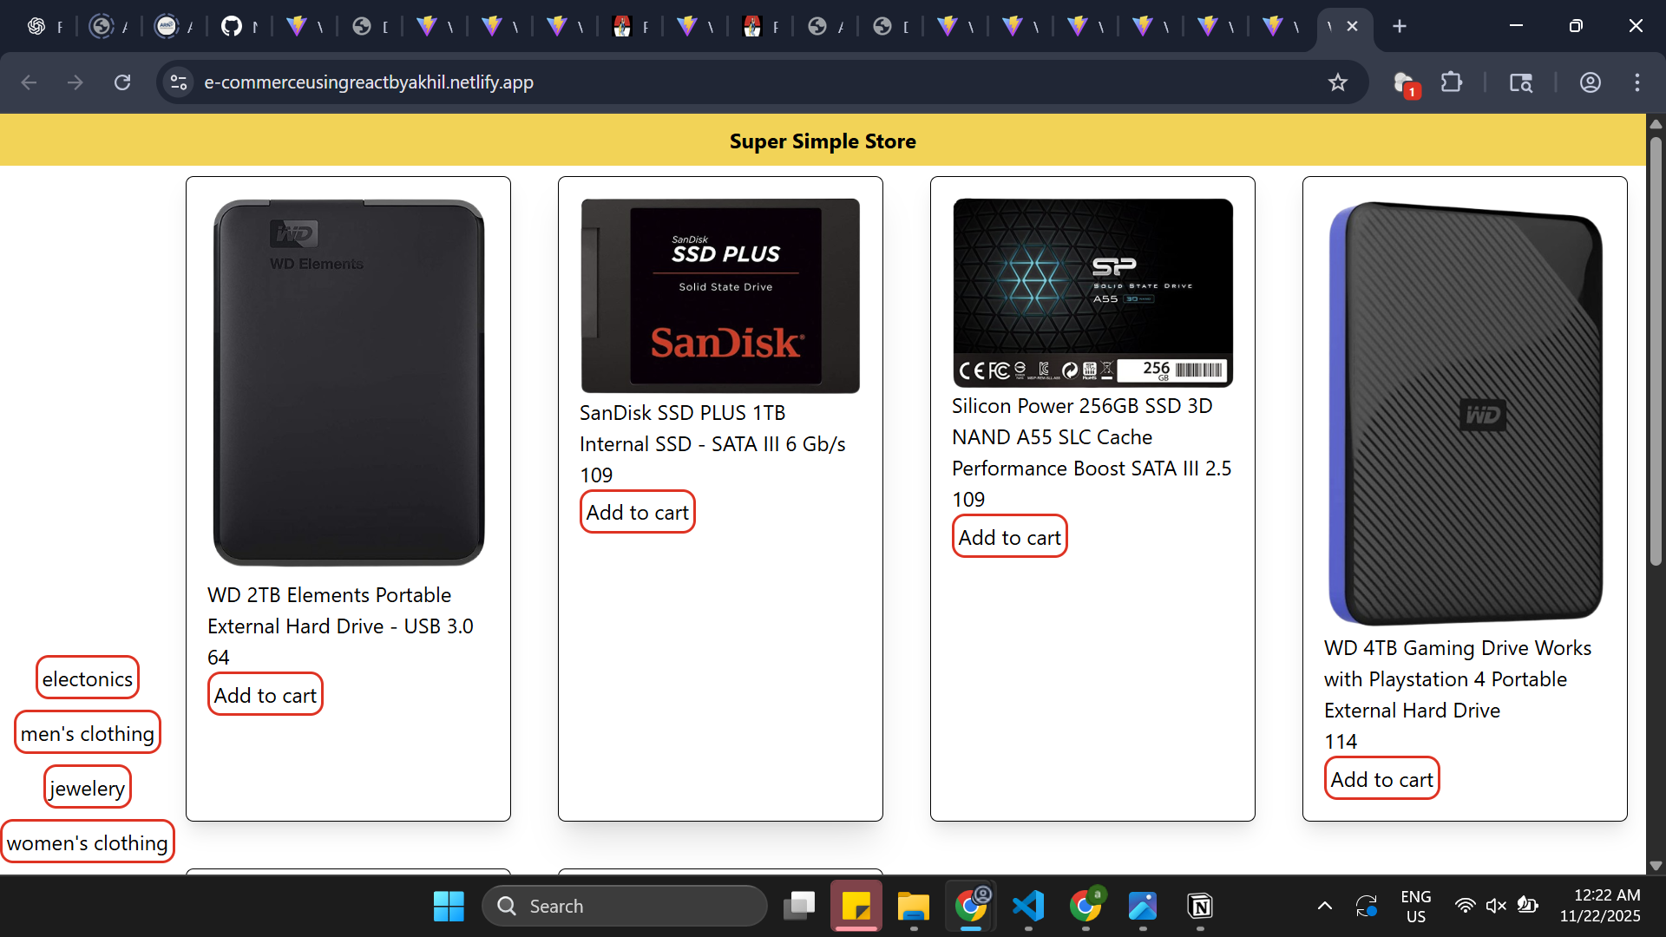Filter by jewelery category
This screenshot has height=937, width=1666.
(88, 788)
